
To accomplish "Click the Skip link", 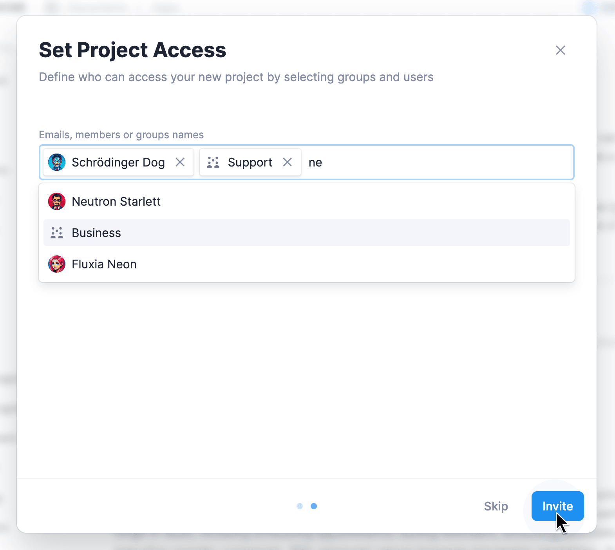I will [496, 506].
